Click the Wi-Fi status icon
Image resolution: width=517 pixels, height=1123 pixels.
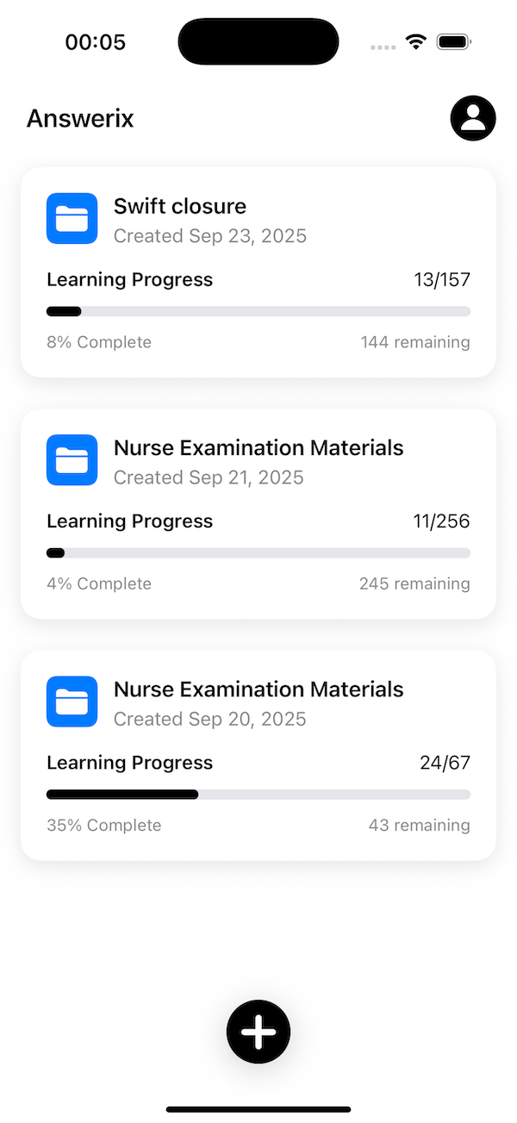click(415, 41)
